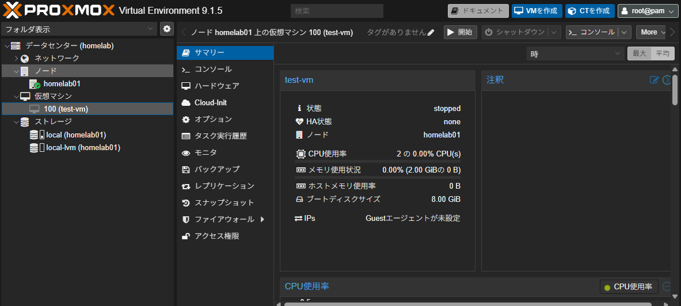Open the コンソール side menu item
681x306 pixels.
click(x=225, y=70)
